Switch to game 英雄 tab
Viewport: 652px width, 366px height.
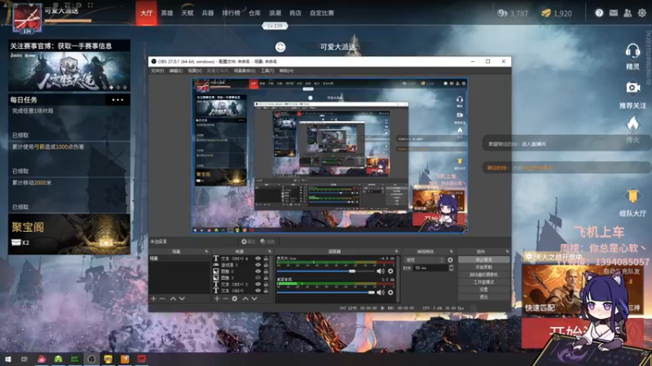coord(167,13)
